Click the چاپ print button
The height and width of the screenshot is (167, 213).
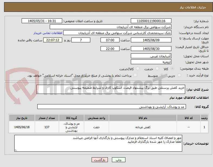(x=119, y=160)
